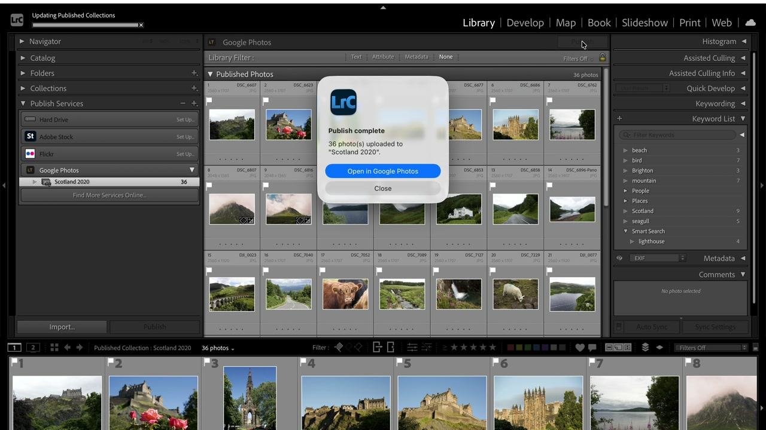Click the Library Filter lock icon
The image size is (766, 430).
pos(603,58)
